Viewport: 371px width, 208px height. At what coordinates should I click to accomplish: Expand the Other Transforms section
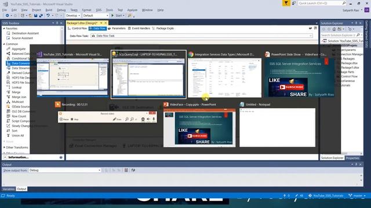point(4,147)
